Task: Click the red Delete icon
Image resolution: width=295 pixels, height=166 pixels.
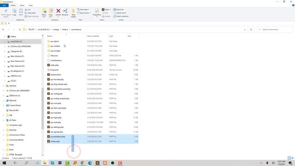Action: (59, 11)
